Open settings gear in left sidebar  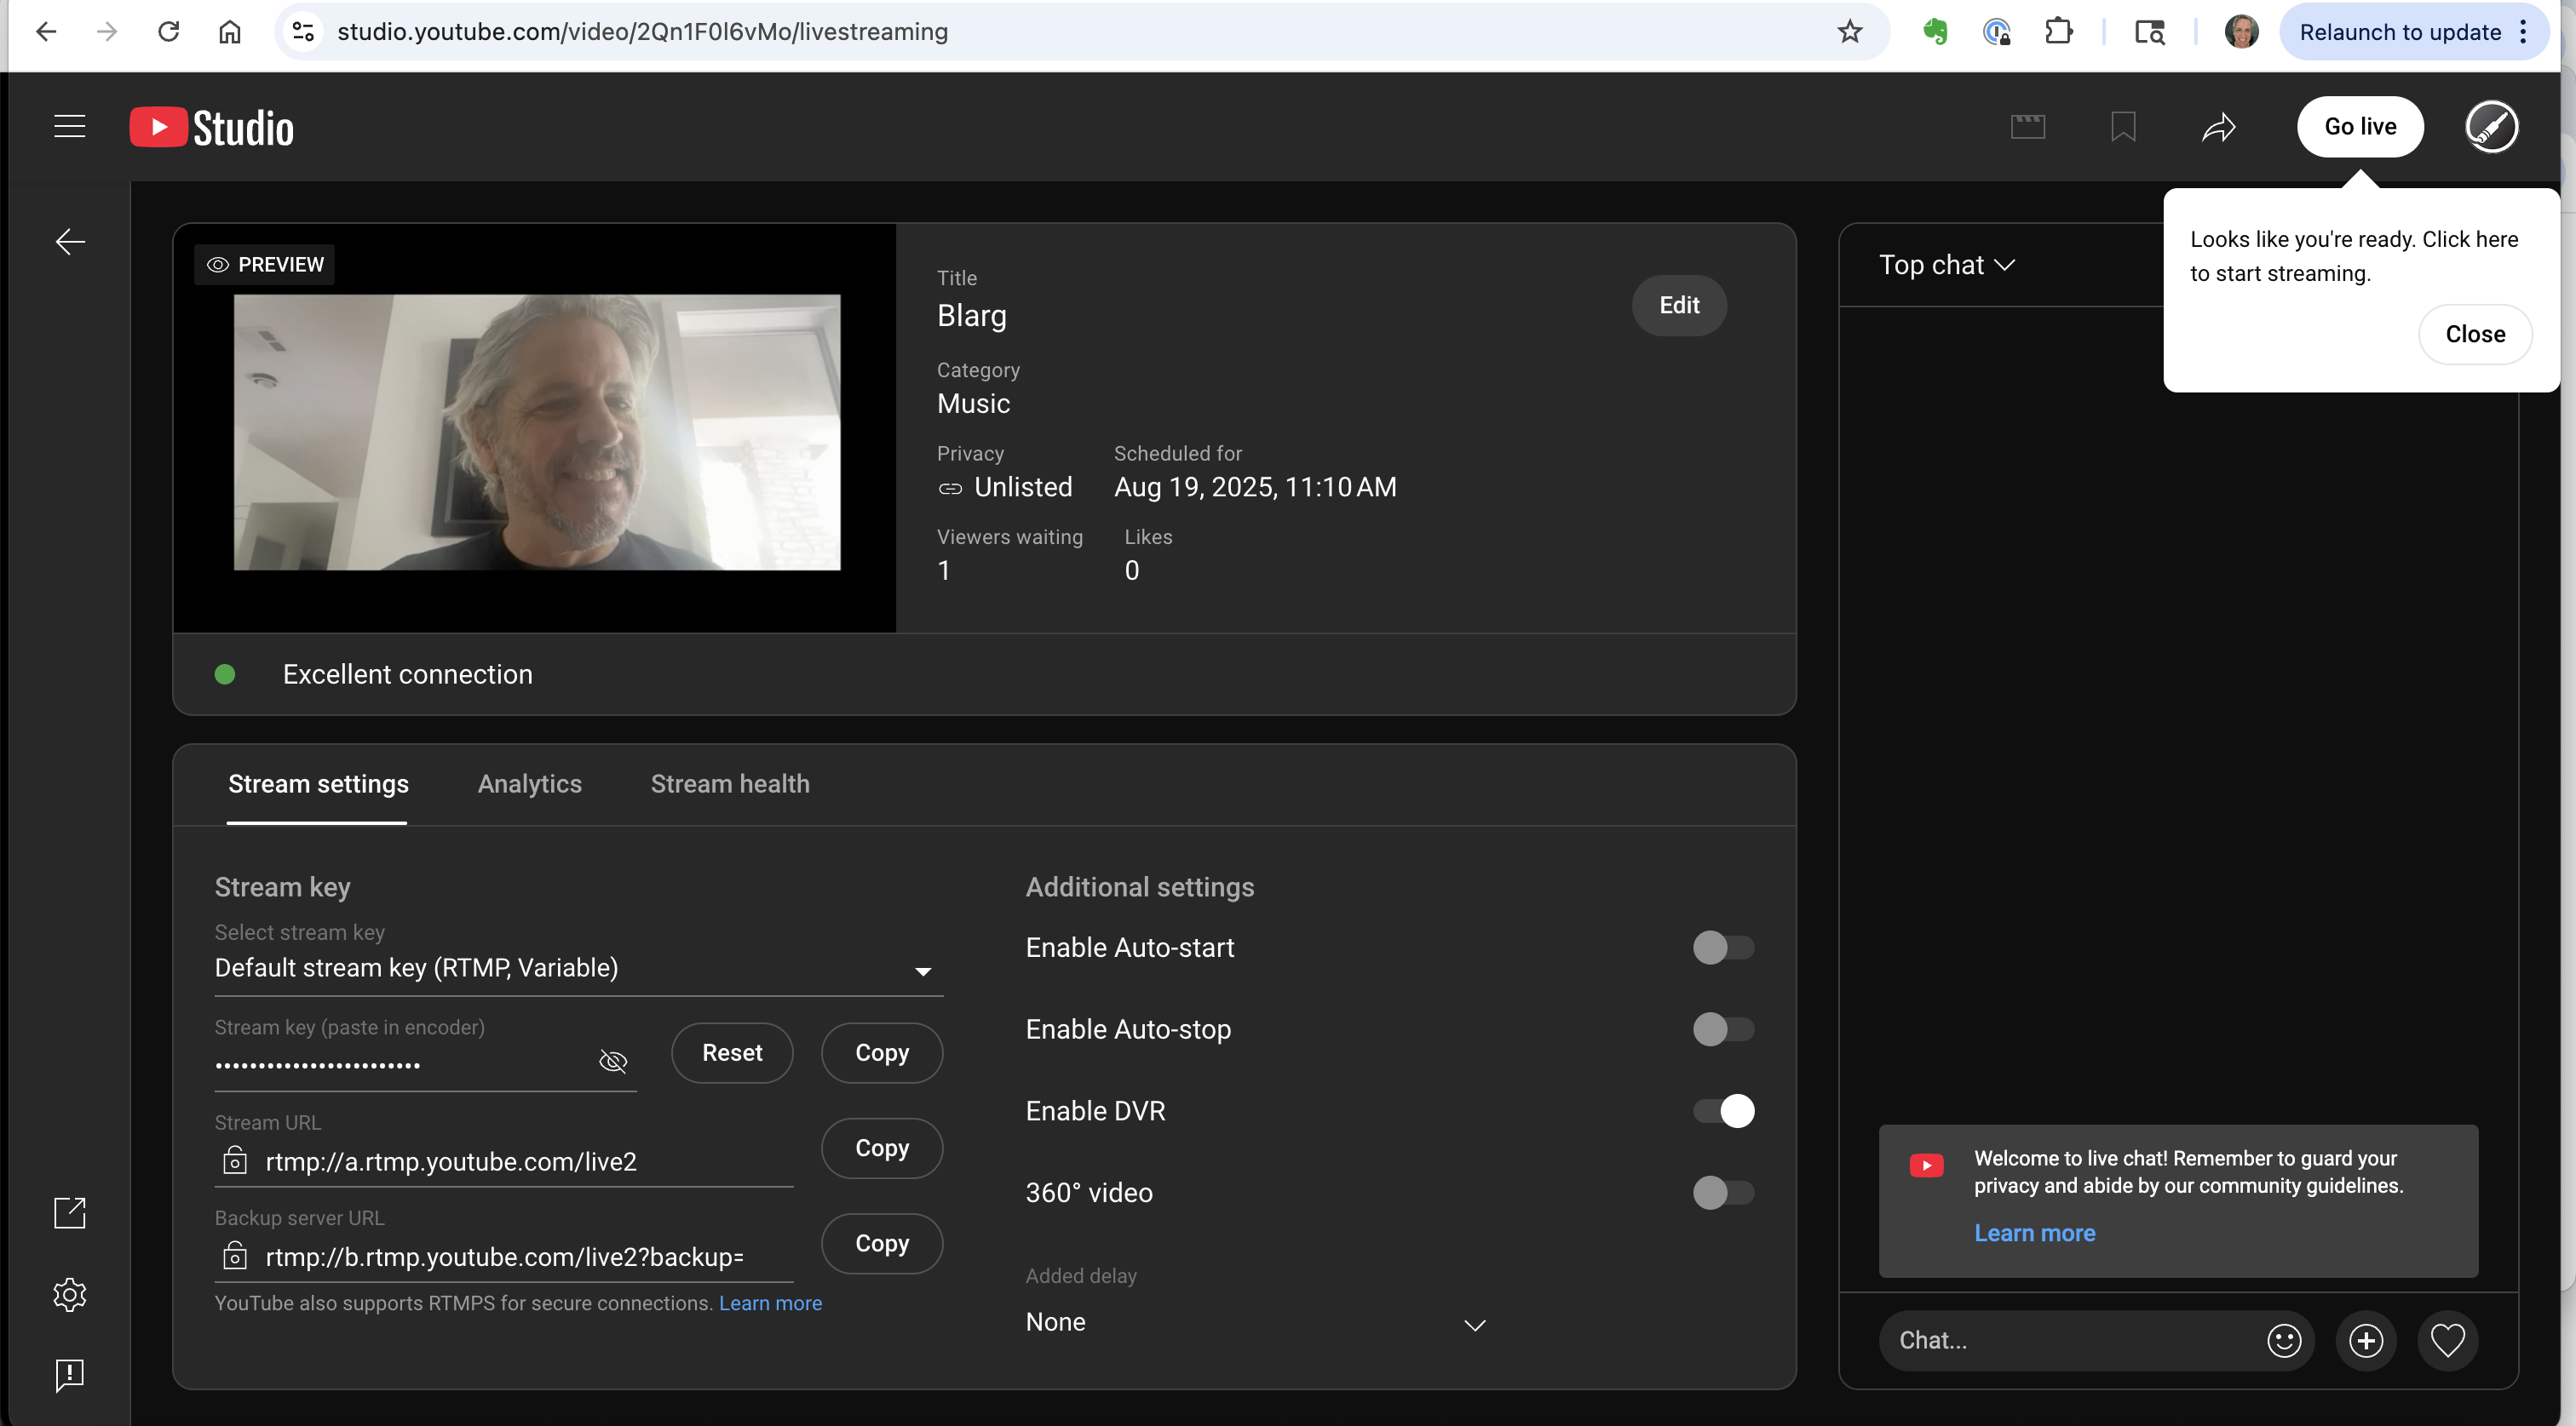tap(69, 1295)
